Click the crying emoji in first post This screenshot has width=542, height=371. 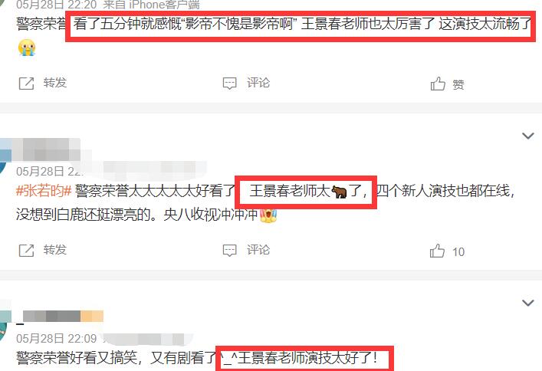[27, 48]
